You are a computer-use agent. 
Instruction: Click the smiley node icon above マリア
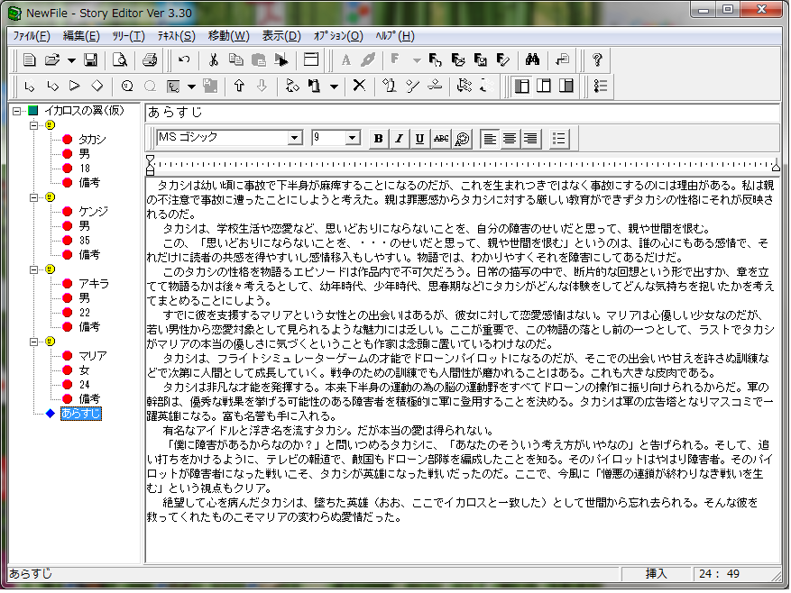(x=50, y=342)
